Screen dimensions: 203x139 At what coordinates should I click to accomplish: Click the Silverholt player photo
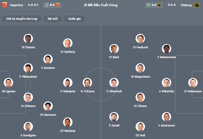[114, 83]
